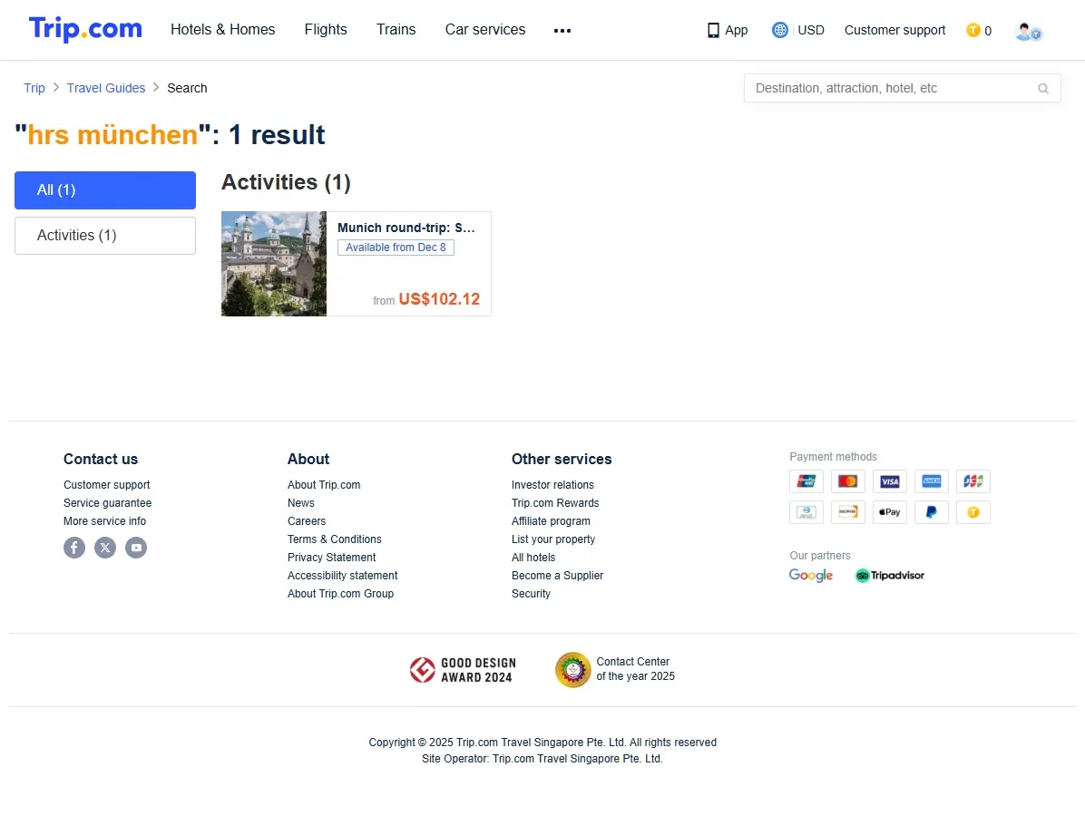Viewport: 1085px width, 835px height.
Task: Open the Munich round-trip activity thumbnail
Action: click(x=274, y=264)
